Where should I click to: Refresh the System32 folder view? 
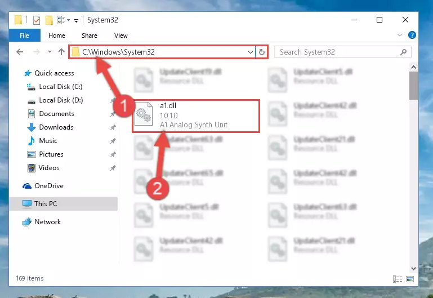tap(262, 52)
